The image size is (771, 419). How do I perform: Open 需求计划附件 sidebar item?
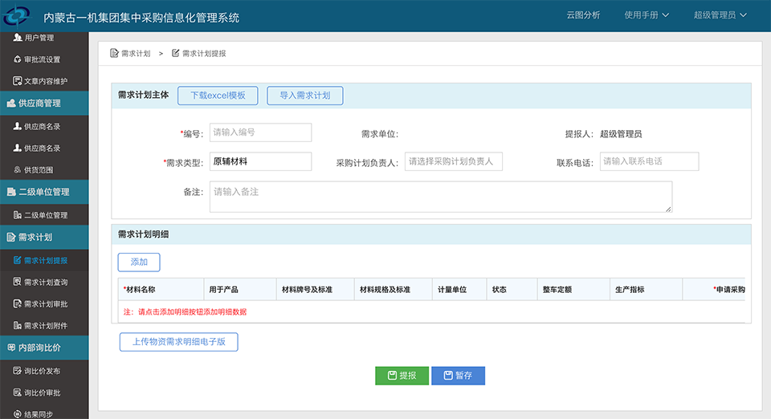point(44,325)
